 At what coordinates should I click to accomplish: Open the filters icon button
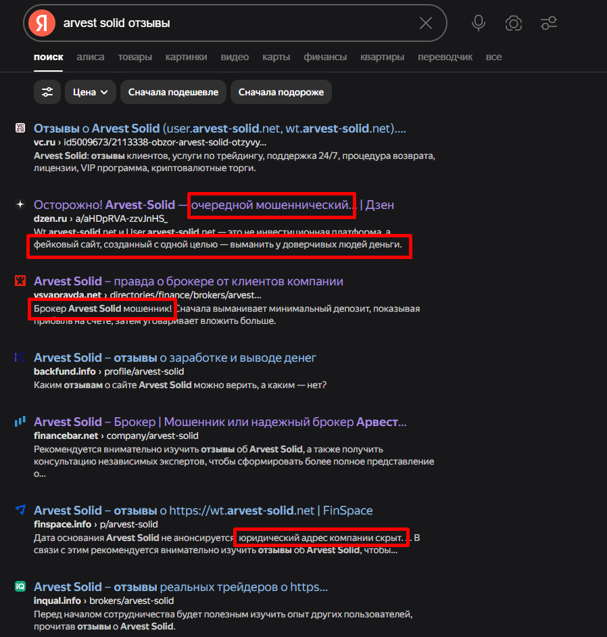(x=47, y=92)
